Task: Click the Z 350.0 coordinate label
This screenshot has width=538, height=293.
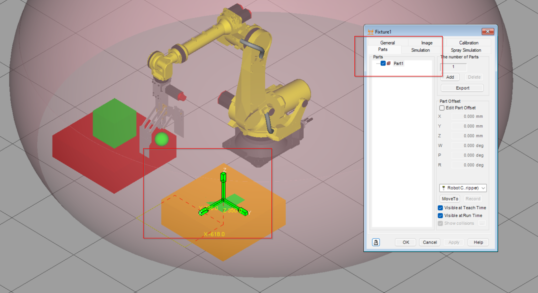Action: (x=232, y=211)
